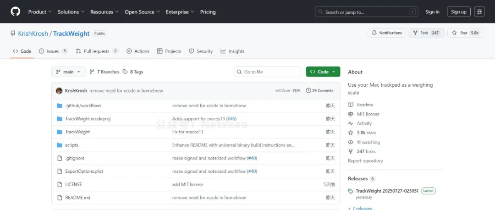This screenshot has height=210, width=495.
Task: View the 247 forks link in About
Action: click(366, 151)
